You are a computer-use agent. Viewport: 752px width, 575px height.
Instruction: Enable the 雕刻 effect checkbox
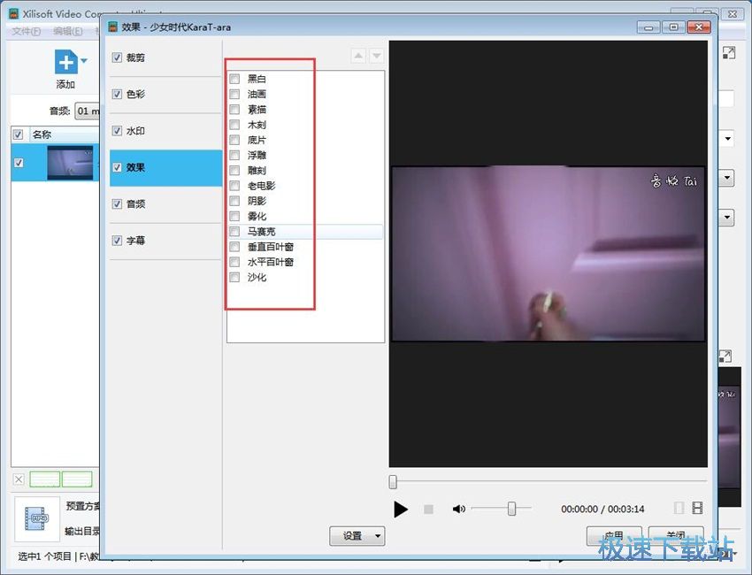tap(234, 170)
